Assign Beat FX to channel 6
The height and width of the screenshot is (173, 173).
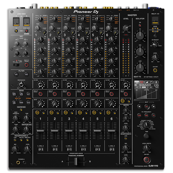pyautogui.click(x=112, y=94)
